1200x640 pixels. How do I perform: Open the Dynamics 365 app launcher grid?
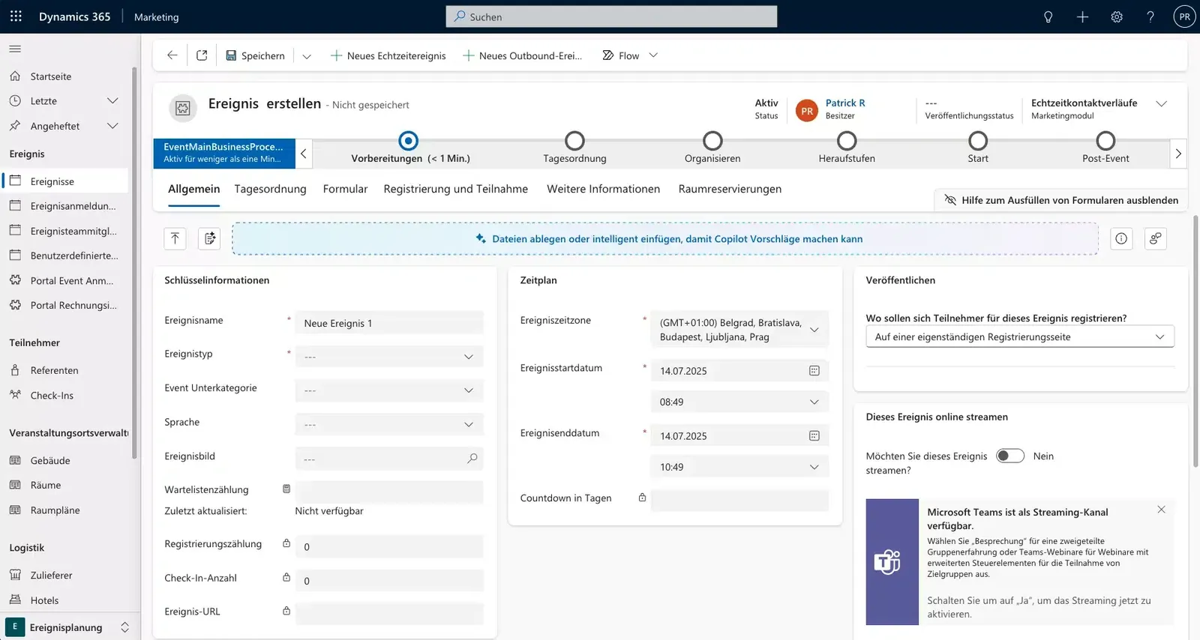click(16, 16)
